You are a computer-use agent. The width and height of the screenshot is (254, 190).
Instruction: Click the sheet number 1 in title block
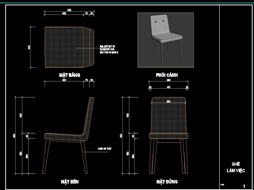pos(244,186)
